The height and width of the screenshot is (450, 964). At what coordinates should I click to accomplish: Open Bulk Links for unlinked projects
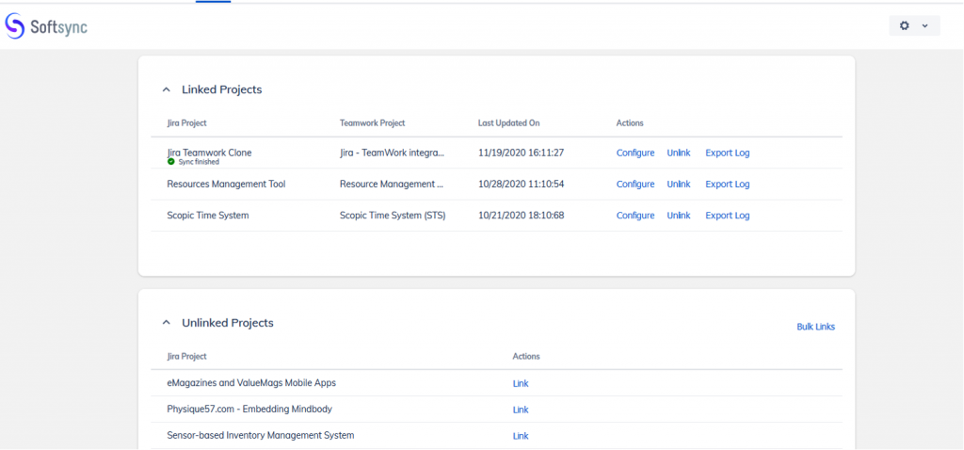coord(815,327)
